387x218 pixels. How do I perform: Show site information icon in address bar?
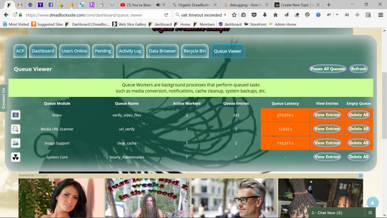(15, 15)
